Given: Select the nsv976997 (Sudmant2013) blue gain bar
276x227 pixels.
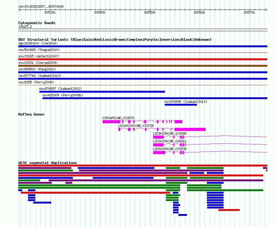Looking at the screenshot, I should point(102,92).
